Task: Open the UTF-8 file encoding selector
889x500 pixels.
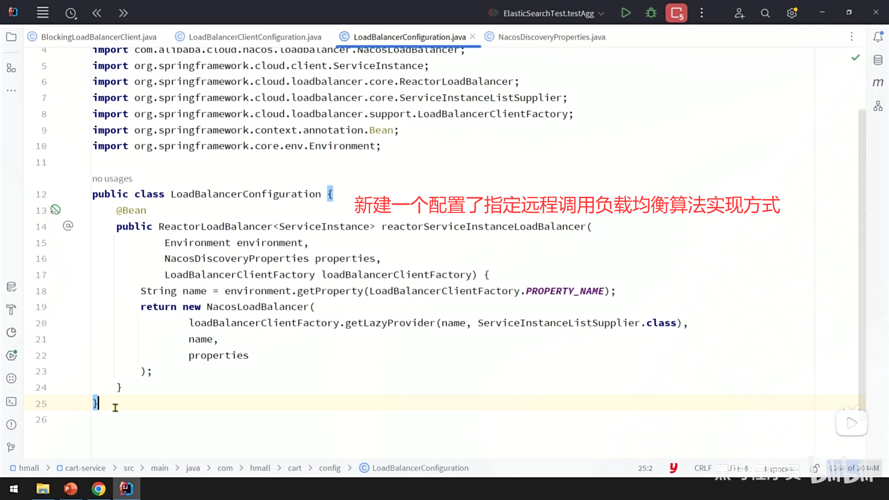Action: 737,468
